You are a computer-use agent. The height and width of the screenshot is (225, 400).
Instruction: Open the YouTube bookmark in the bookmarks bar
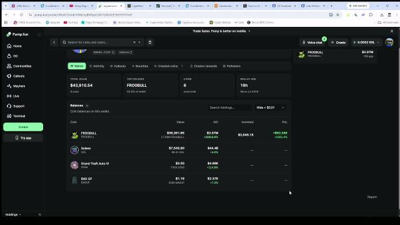[71, 22]
